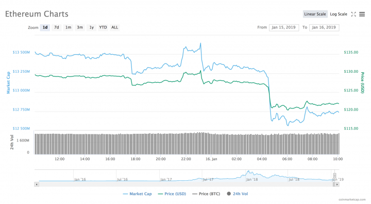
Task: Select Linear Scale
Action: [x=315, y=14]
